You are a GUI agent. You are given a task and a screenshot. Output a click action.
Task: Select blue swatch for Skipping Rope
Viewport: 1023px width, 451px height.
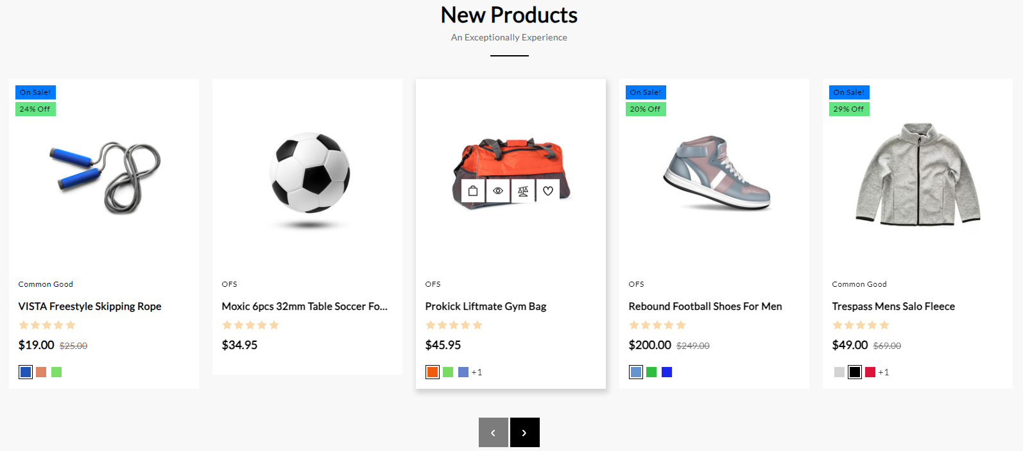(x=26, y=372)
